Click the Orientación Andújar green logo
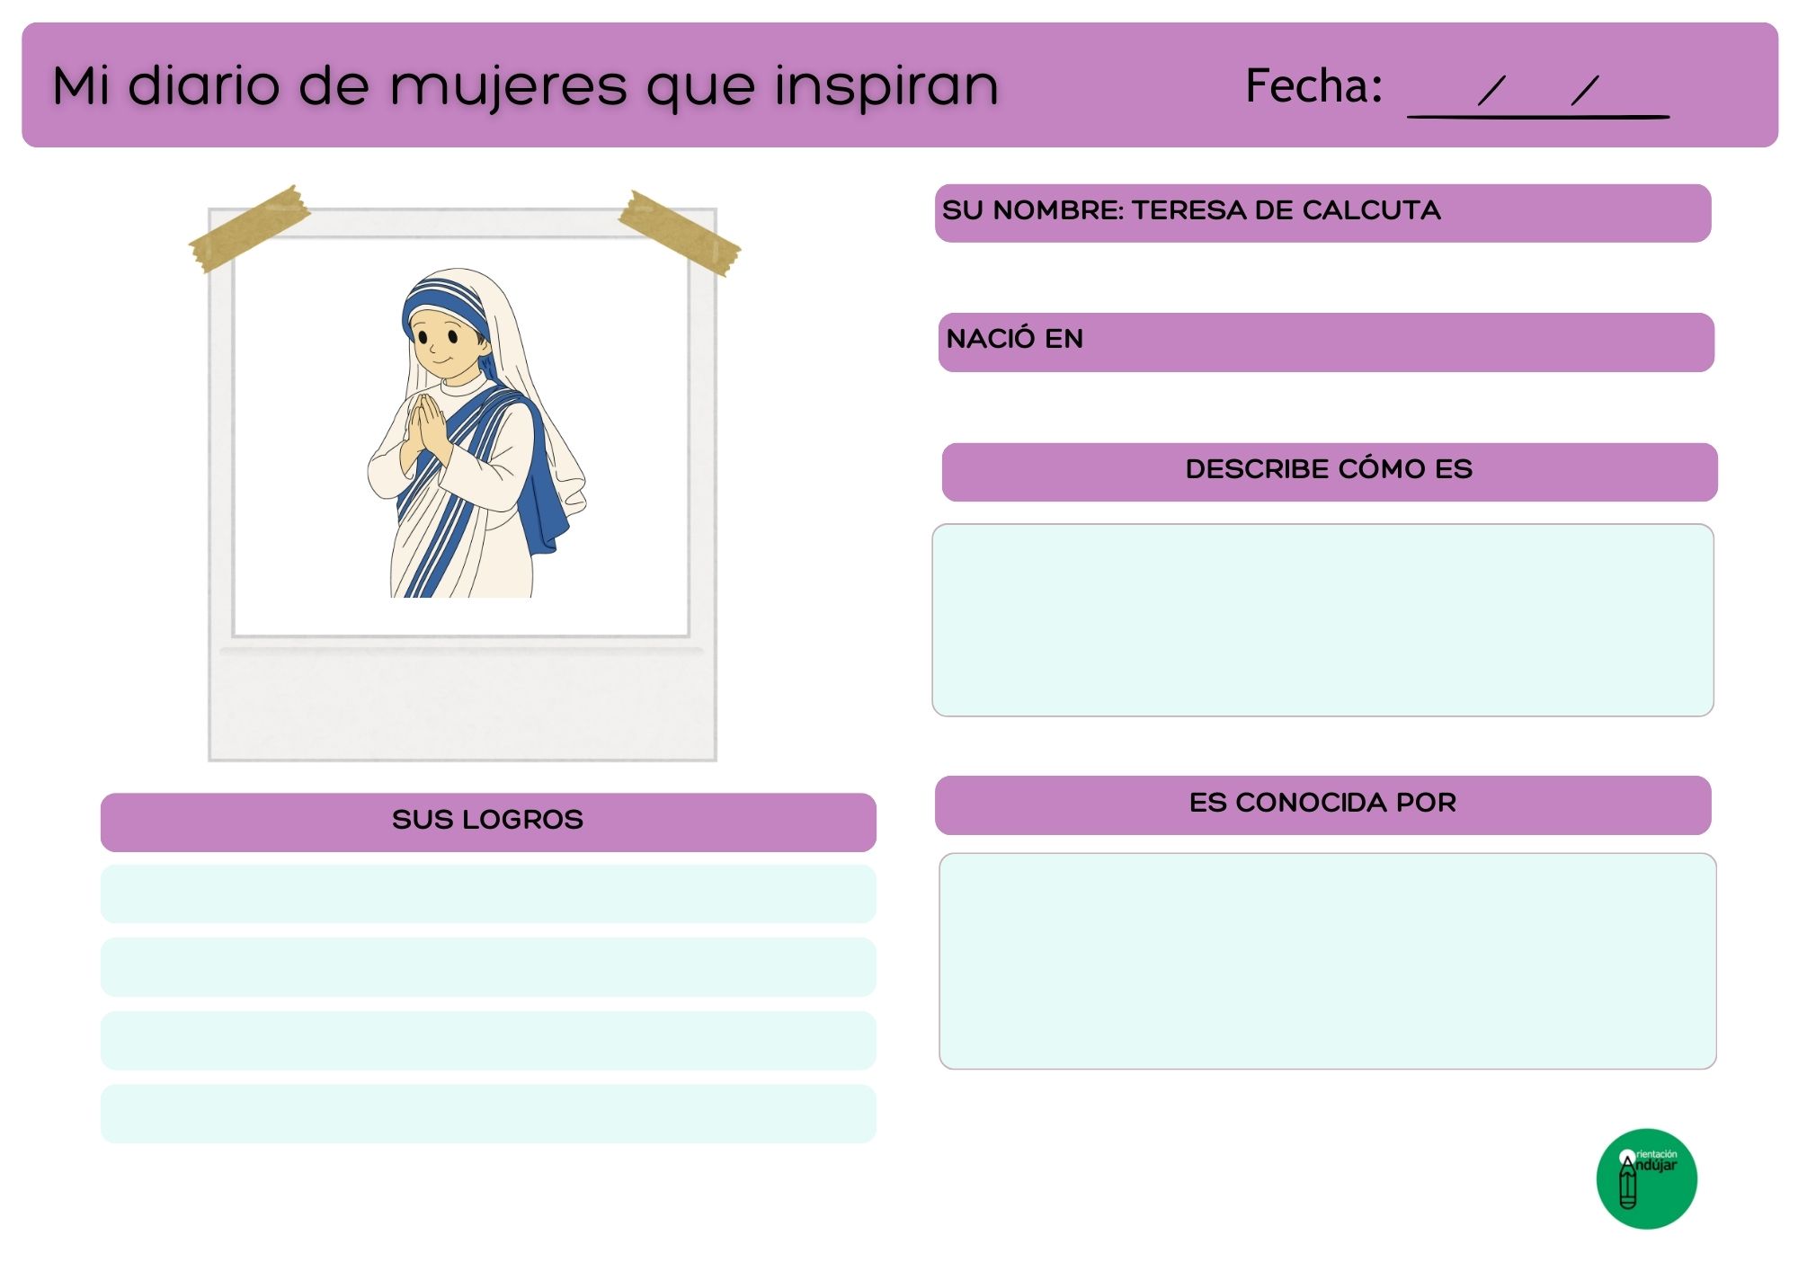Image resolution: width=1798 pixels, height=1271 pixels. pyautogui.click(x=1646, y=1178)
